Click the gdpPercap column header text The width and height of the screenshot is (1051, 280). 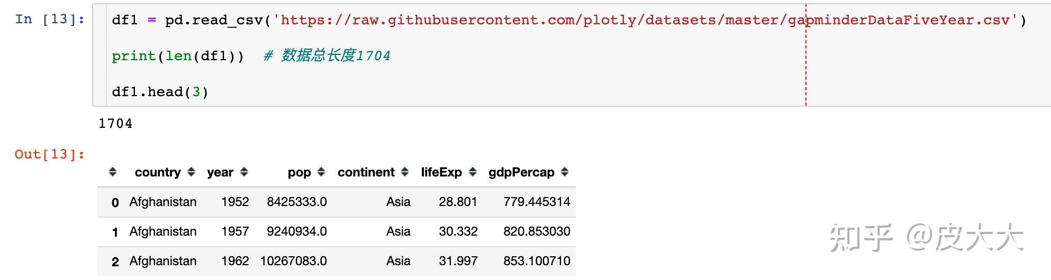pyautogui.click(x=521, y=172)
